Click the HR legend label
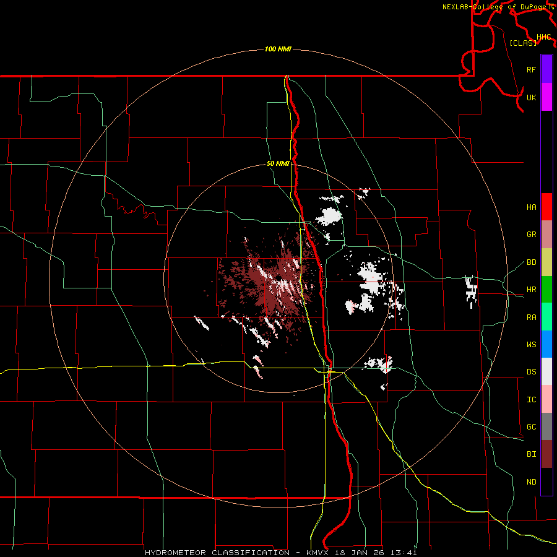Screen dimensions: 557x557 [531, 290]
